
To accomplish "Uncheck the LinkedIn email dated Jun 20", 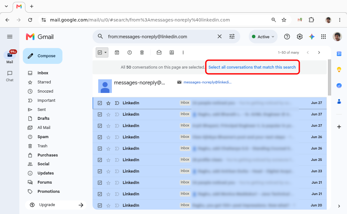I will pos(100,205).
